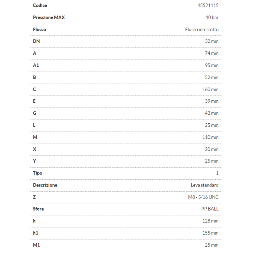
Task: Click the A1 row label
Action: (x=36, y=65)
